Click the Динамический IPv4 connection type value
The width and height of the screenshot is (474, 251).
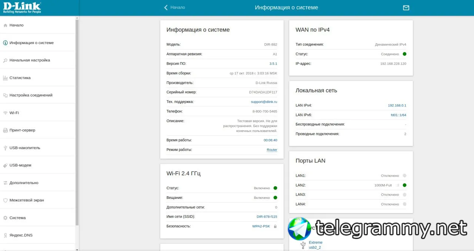pyautogui.click(x=391, y=44)
